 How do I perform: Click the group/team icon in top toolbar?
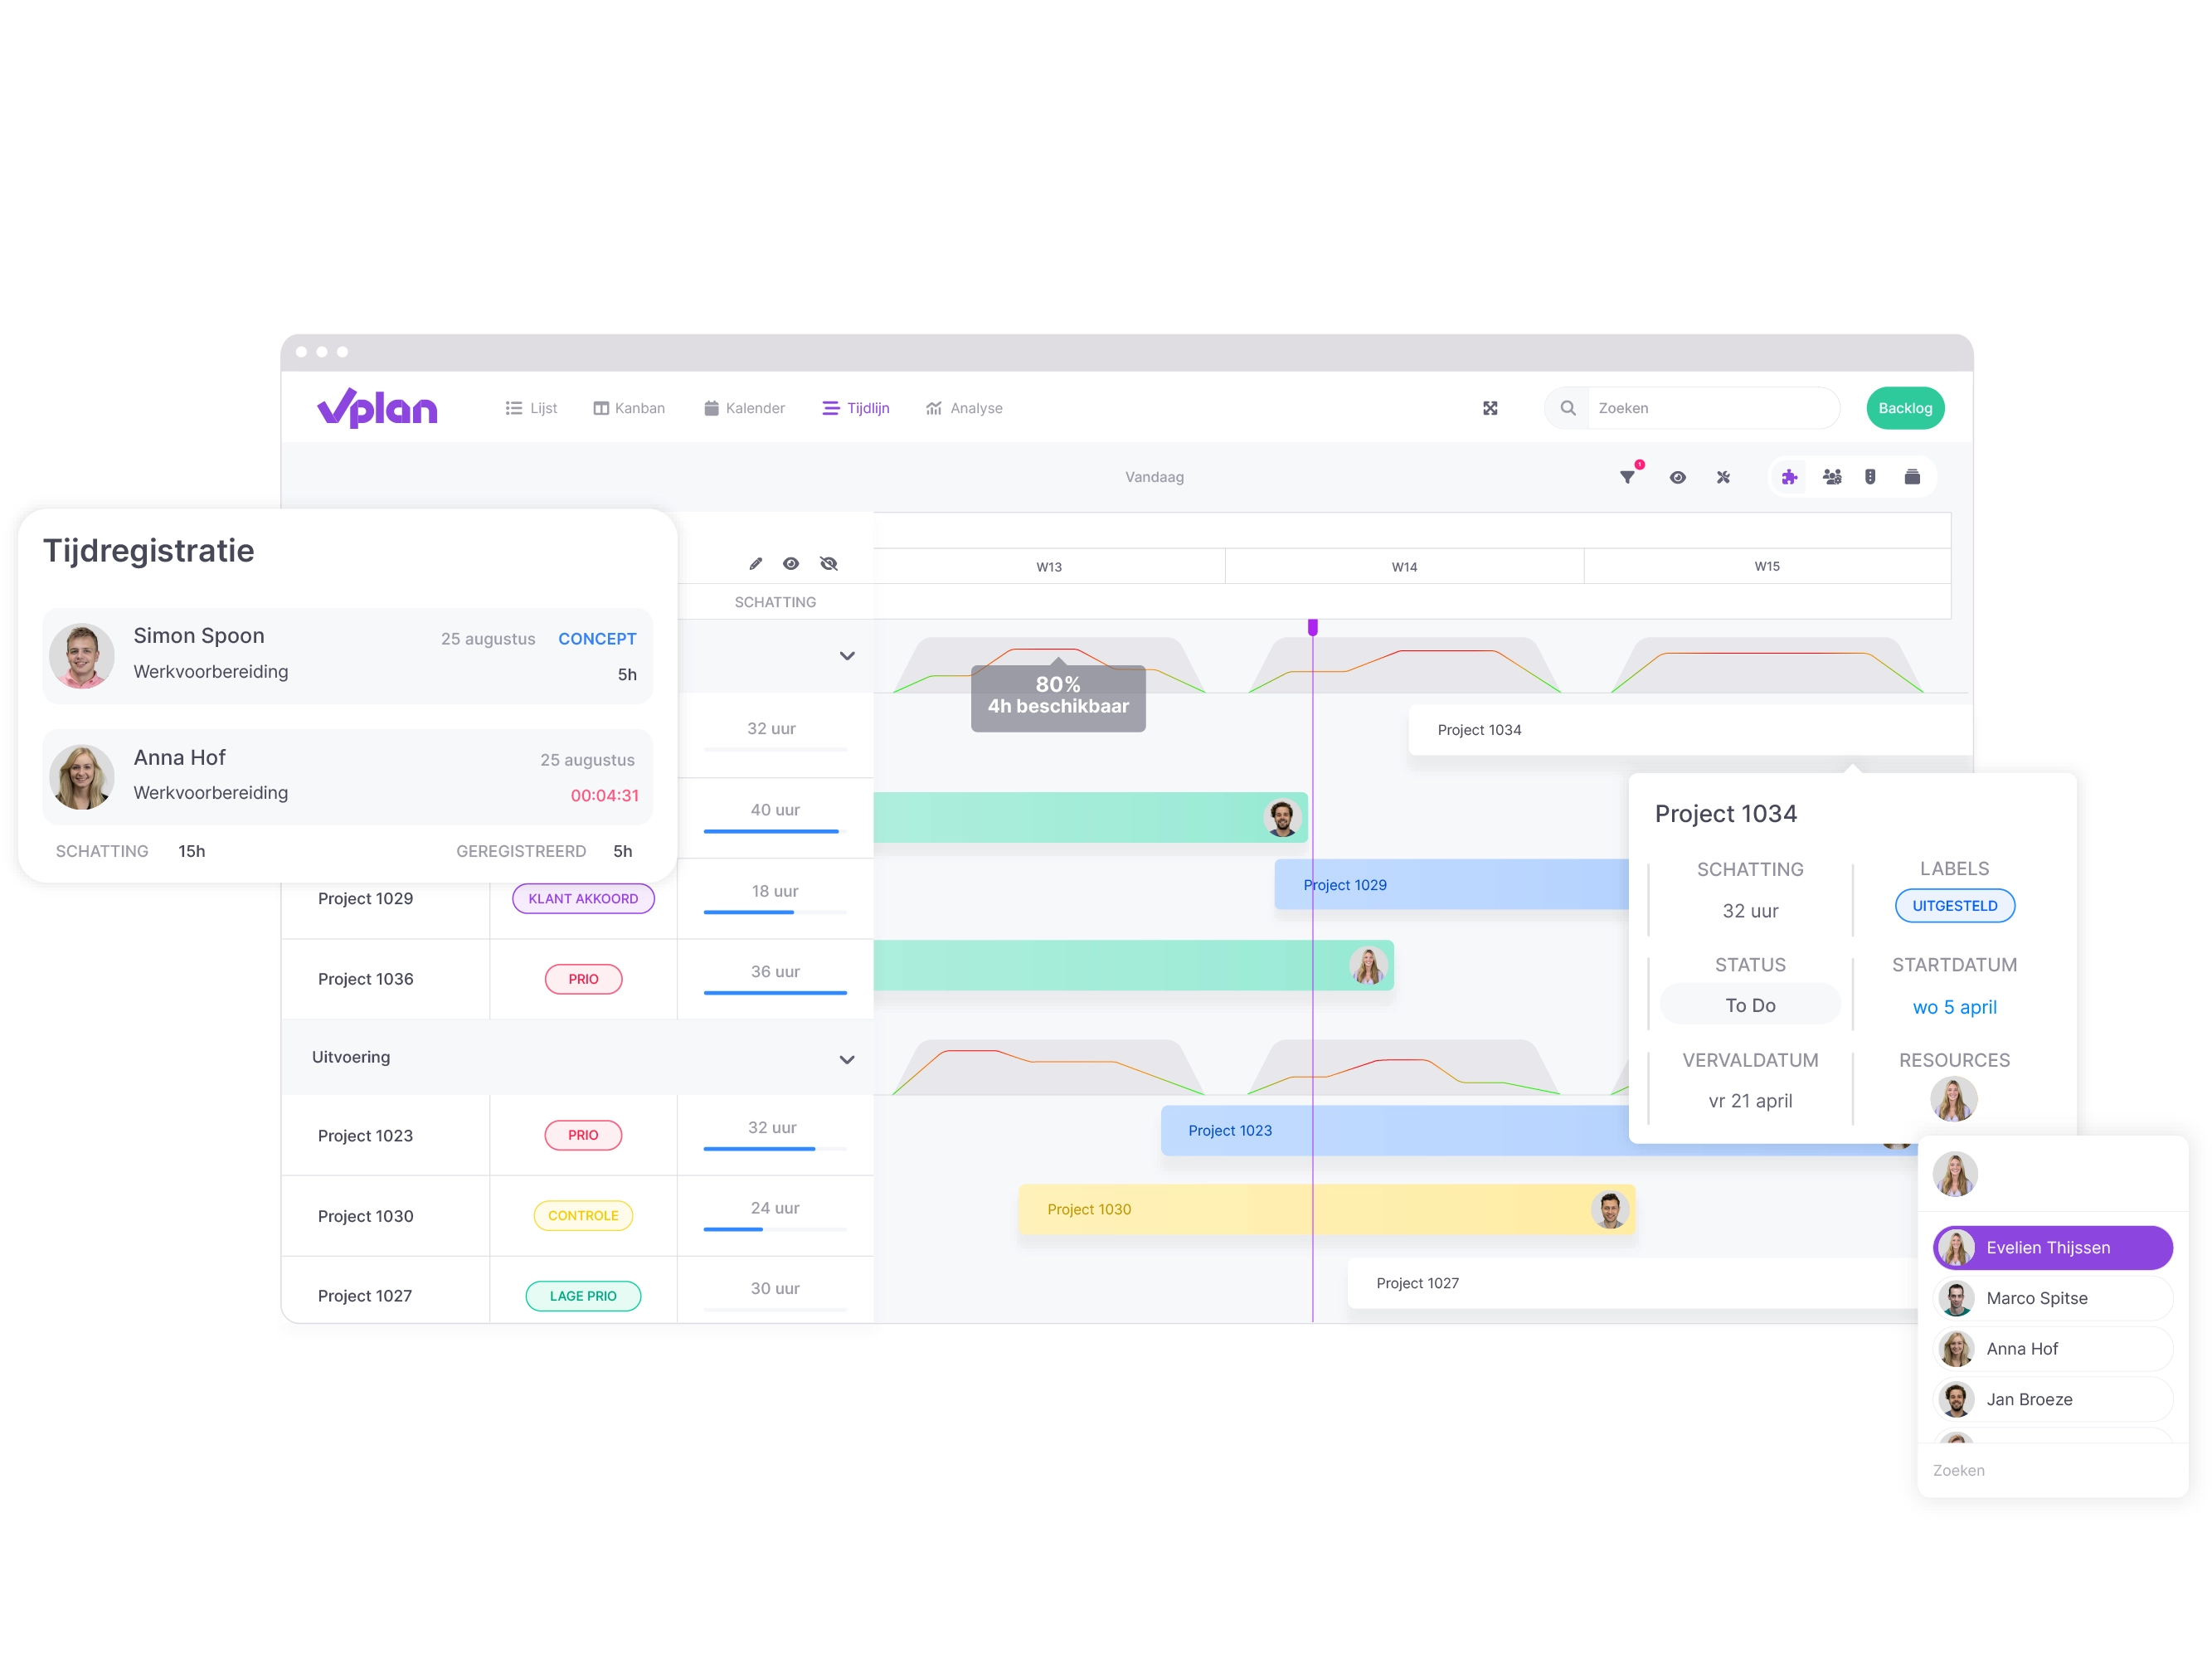1834,476
